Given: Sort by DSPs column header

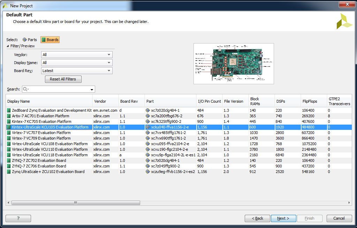Looking at the screenshot, I should pyautogui.click(x=288, y=101).
